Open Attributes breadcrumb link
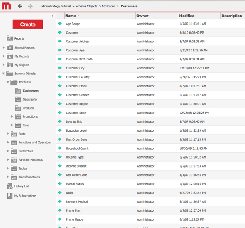 (x=108, y=6)
